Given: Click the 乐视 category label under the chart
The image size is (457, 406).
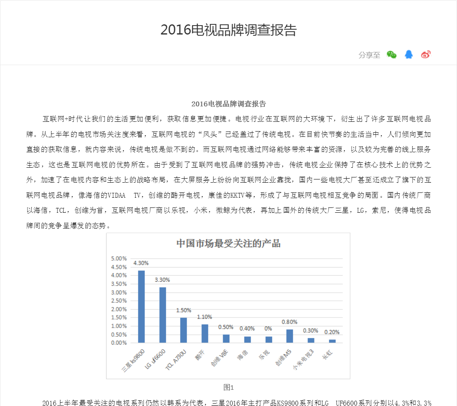Looking at the screenshot, I should click(264, 354).
